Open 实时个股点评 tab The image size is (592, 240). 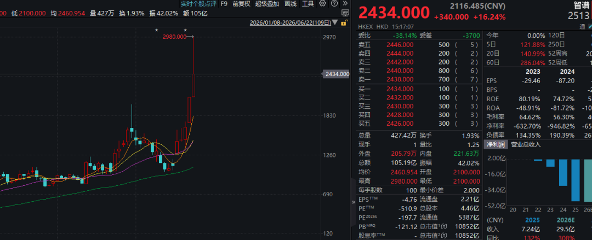(x=198, y=4)
